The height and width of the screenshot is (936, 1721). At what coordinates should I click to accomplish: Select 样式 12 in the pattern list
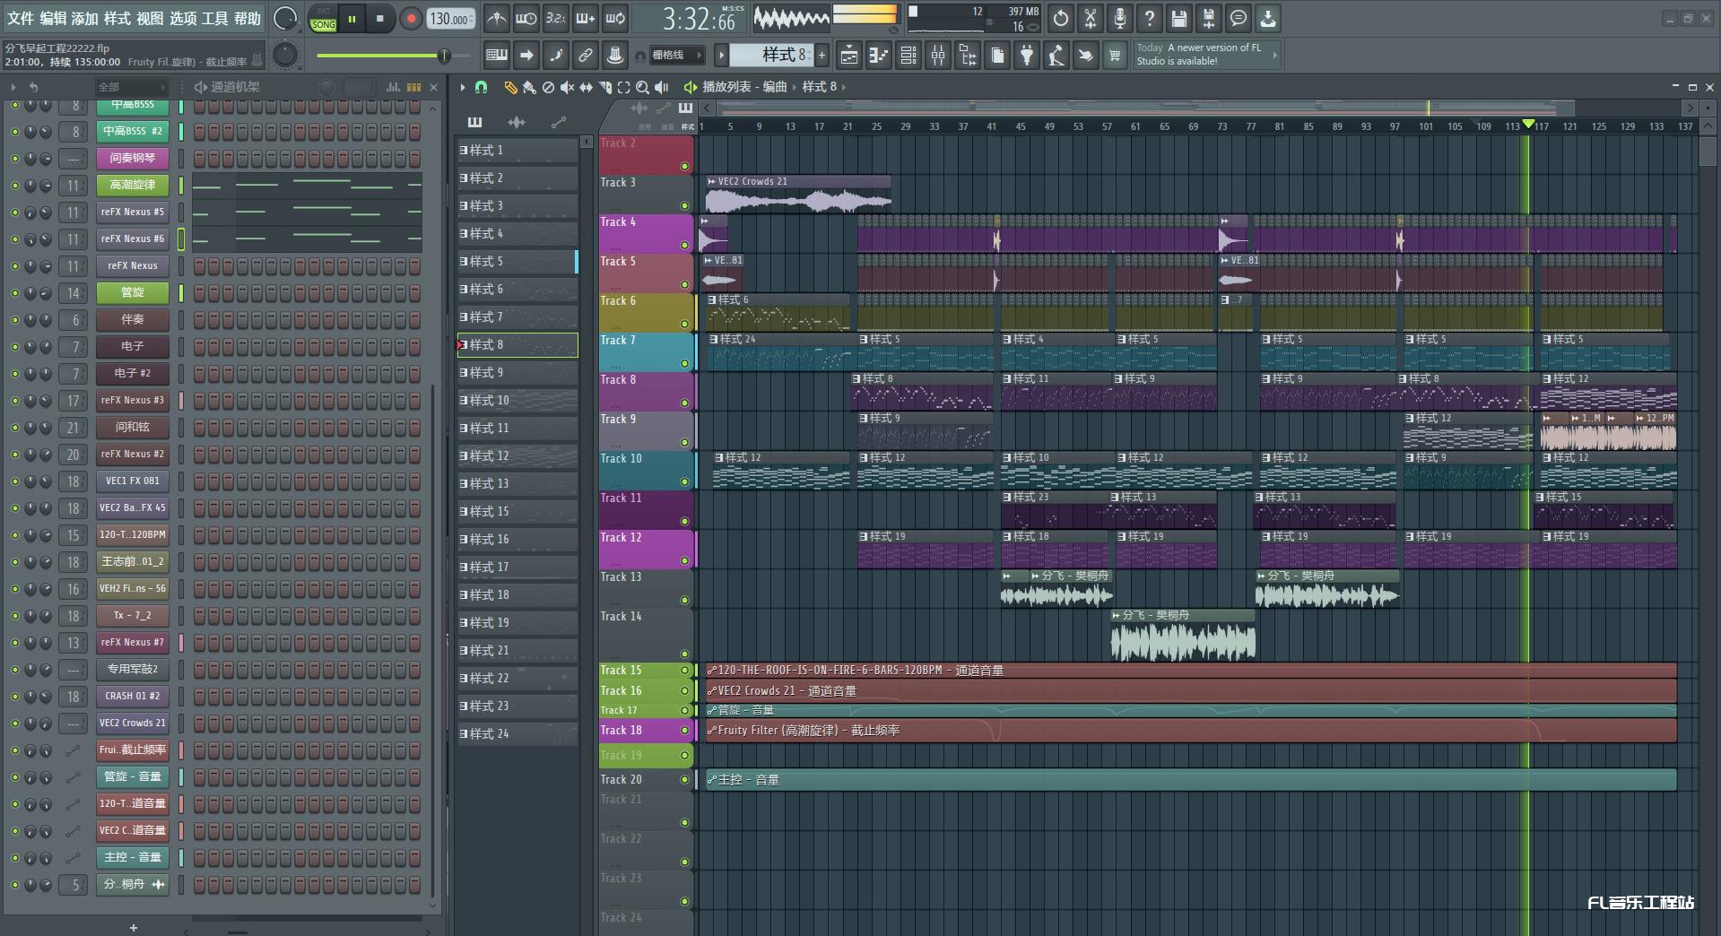click(x=517, y=455)
